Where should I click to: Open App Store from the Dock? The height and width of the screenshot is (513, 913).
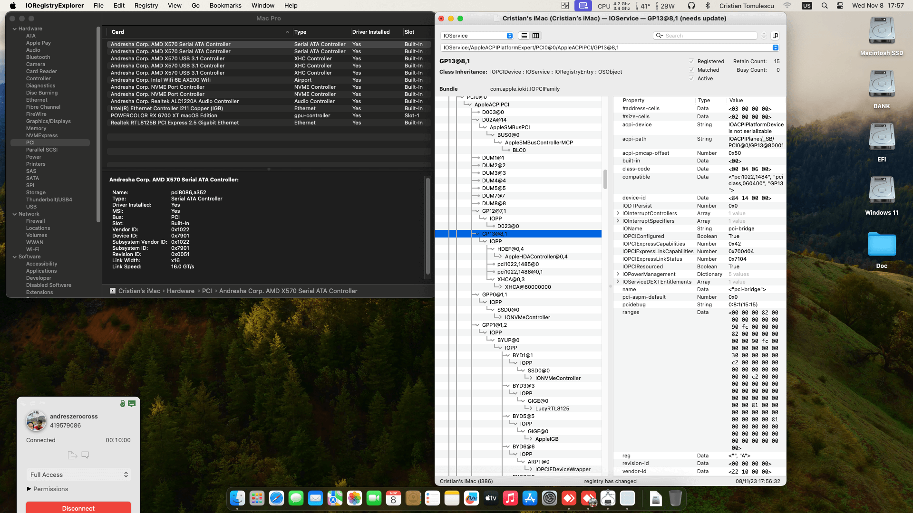(530, 498)
